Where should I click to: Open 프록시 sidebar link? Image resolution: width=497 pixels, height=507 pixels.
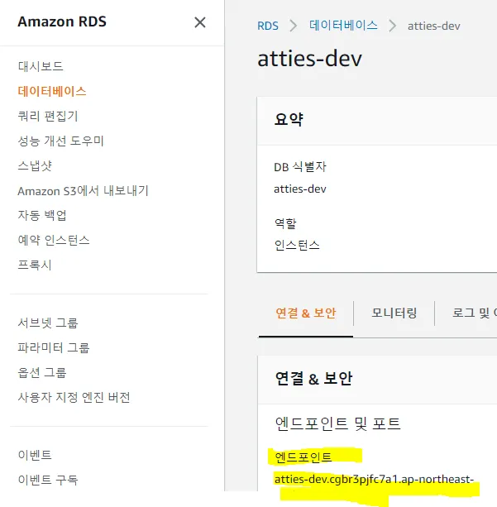click(35, 265)
